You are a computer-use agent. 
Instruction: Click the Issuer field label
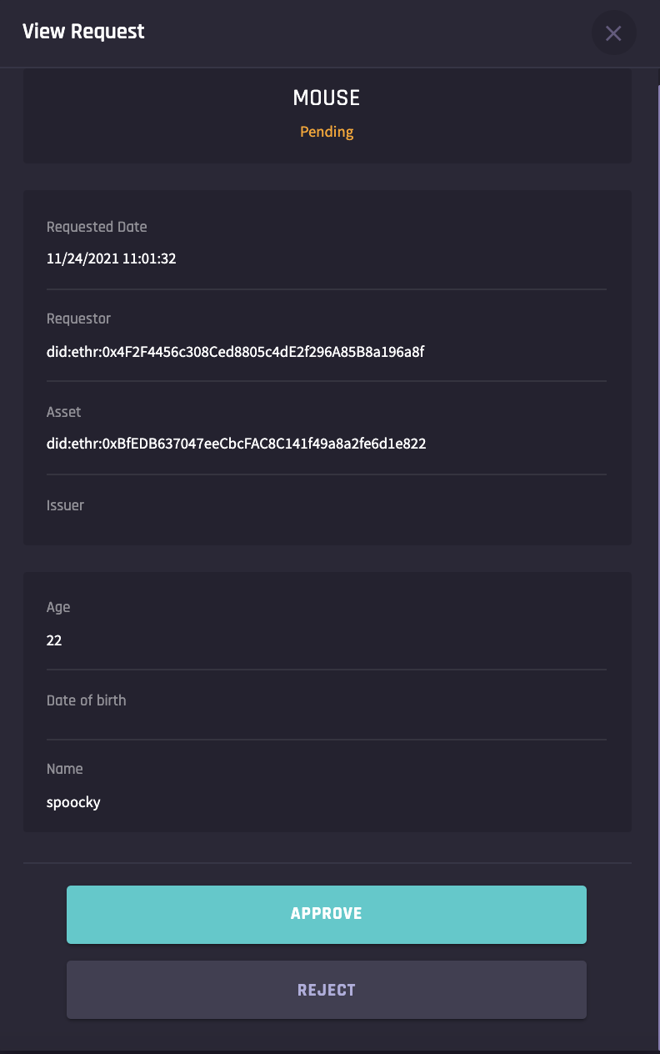tap(65, 505)
